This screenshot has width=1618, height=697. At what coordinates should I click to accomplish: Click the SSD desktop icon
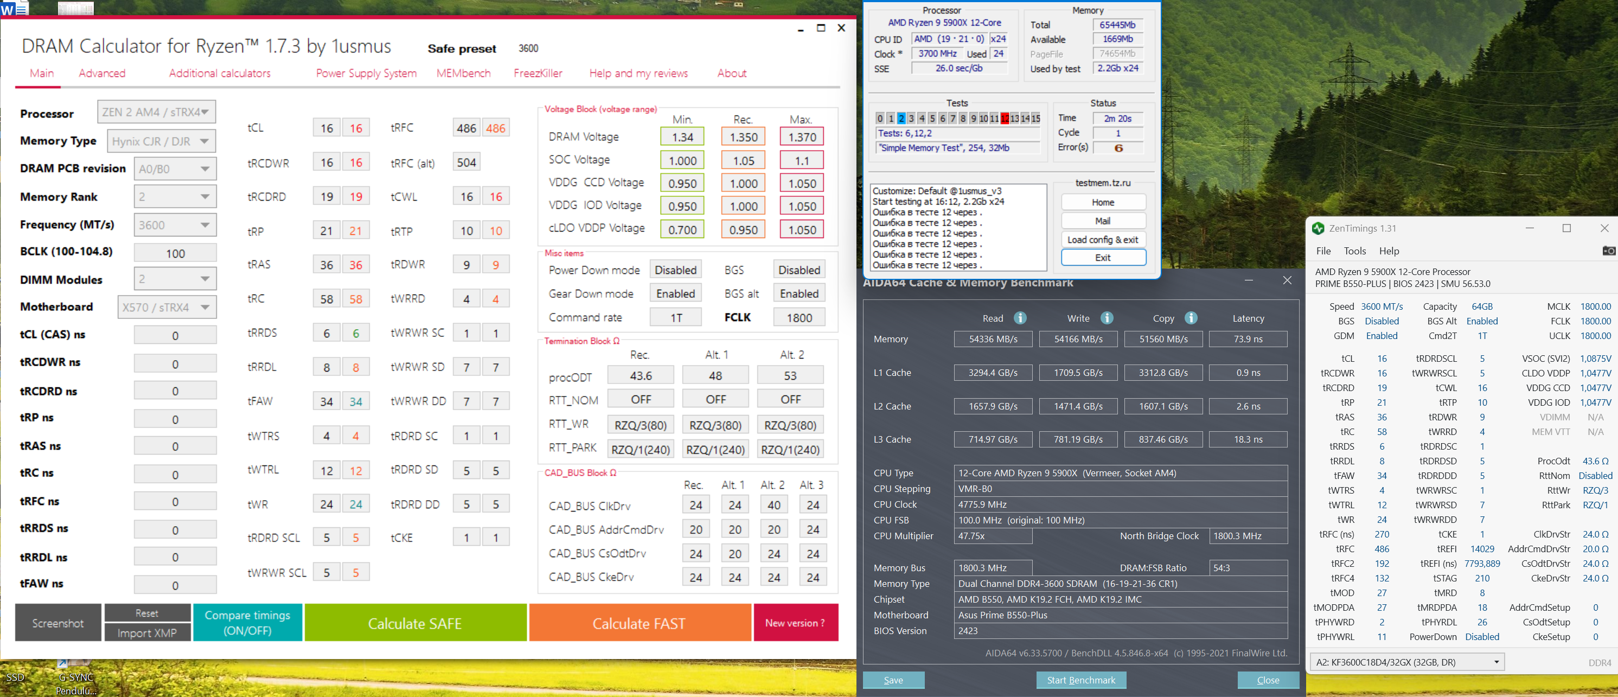15,677
